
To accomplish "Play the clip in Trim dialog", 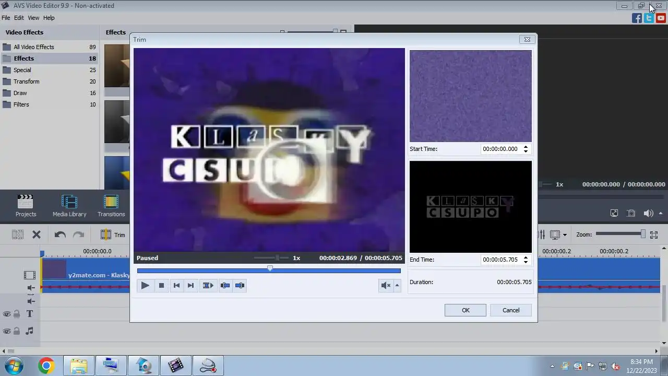I will [145, 286].
